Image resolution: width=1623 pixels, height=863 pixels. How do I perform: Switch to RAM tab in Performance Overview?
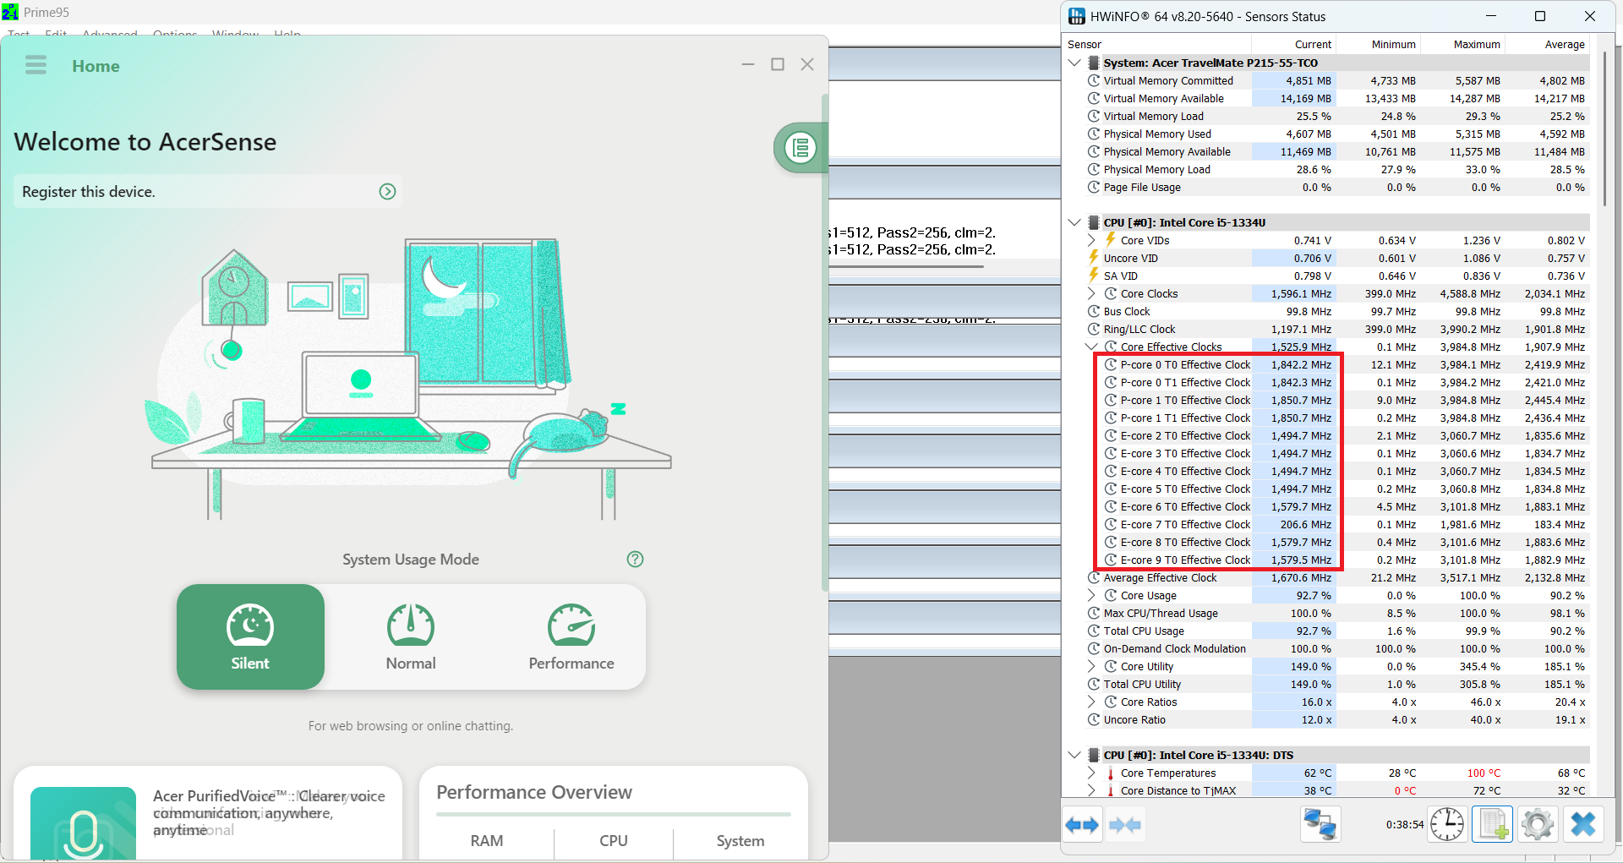487,841
